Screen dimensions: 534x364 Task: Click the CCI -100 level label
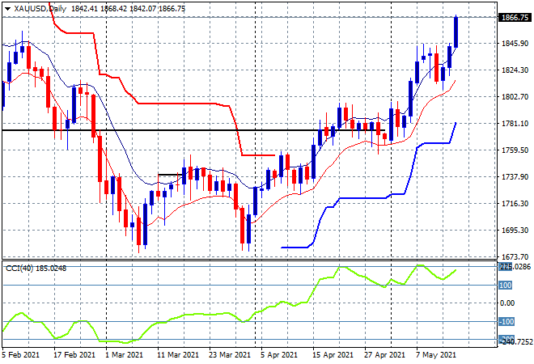coord(506,321)
